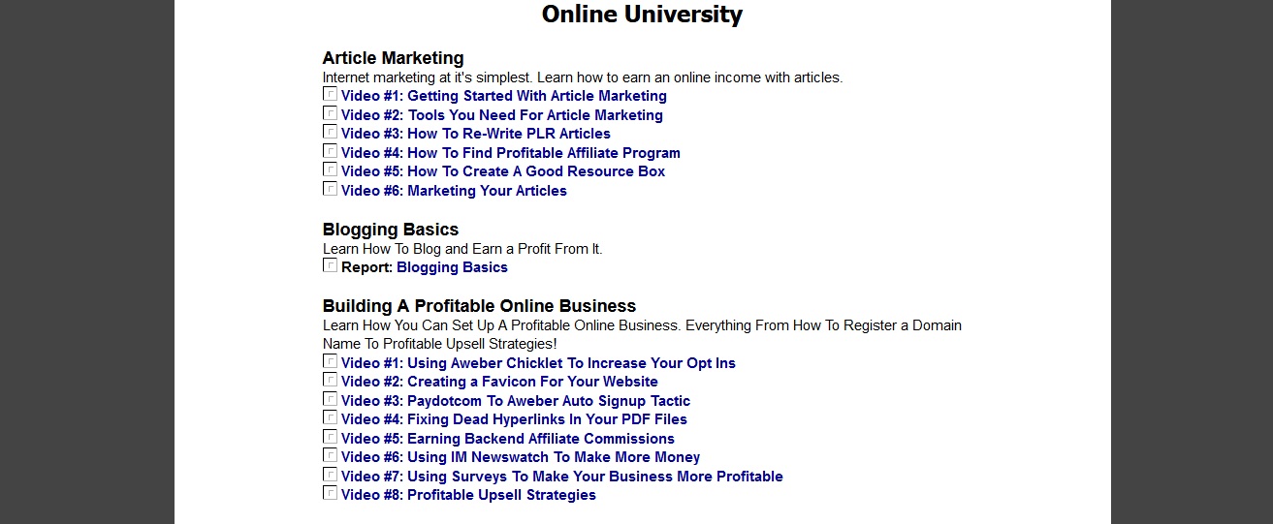Screen dimensions: 1273x524
Task: Open Video #1: Using Aweber Chicklet link
Action: click(538, 363)
